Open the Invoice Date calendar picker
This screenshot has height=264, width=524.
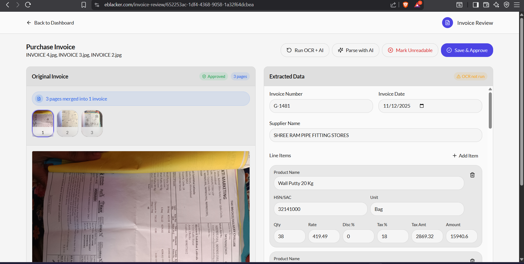(422, 106)
